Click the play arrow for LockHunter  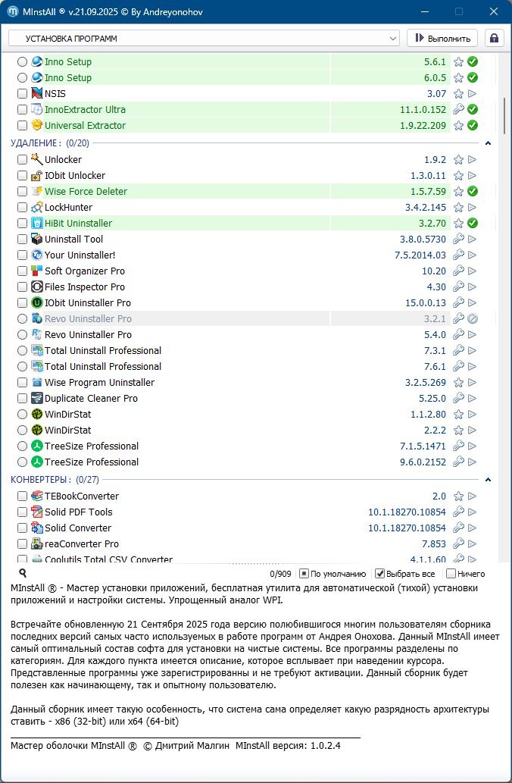tap(473, 208)
